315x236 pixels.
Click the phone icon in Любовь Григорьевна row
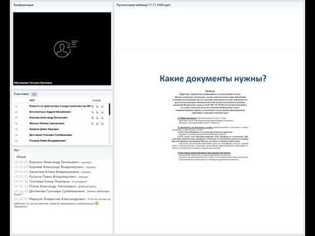tap(93, 123)
